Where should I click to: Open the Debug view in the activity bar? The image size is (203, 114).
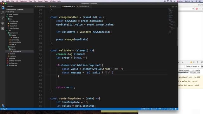coord(3,23)
